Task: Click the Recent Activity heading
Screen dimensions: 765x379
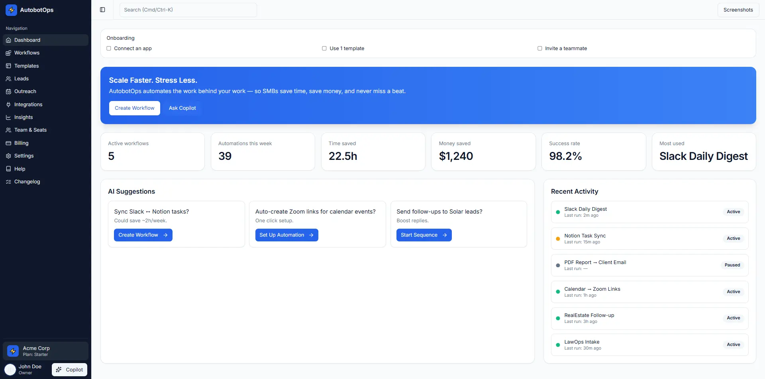Action: (575, 192)
